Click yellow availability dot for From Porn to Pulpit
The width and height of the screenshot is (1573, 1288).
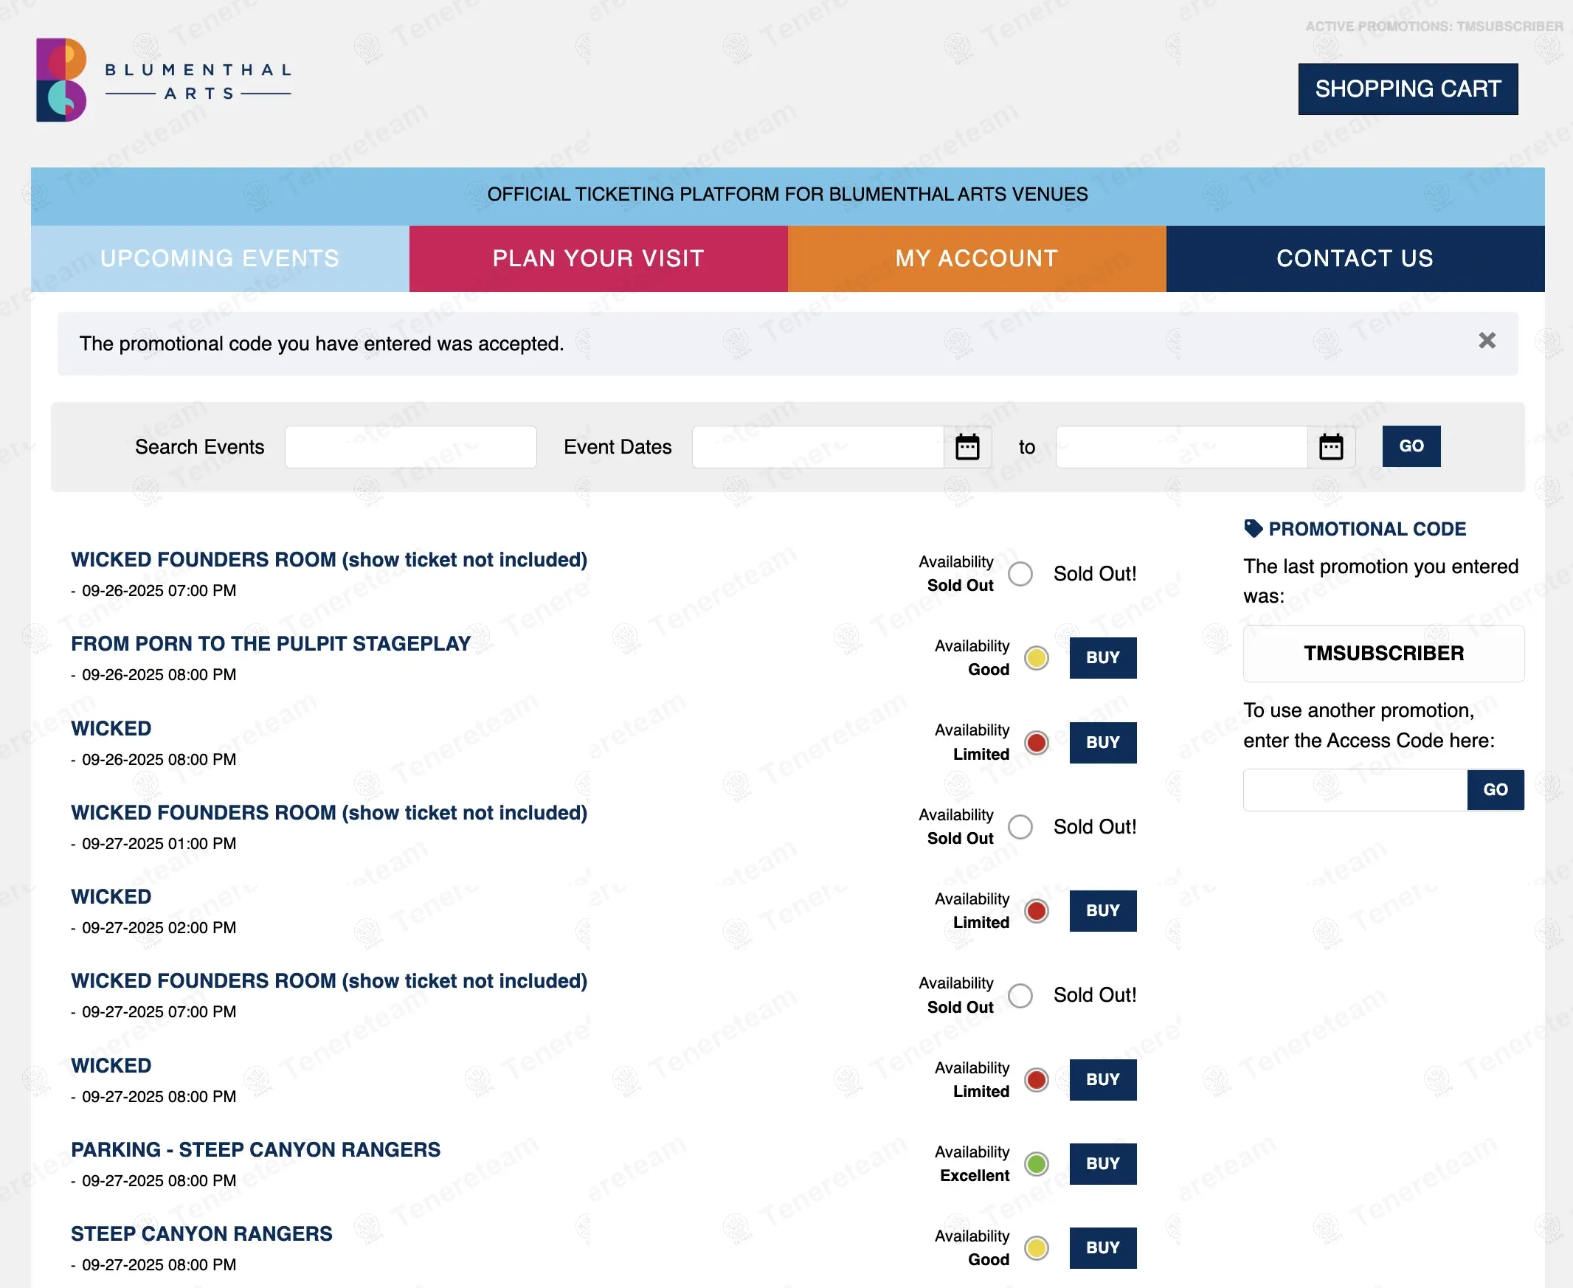pos(1037,658)
